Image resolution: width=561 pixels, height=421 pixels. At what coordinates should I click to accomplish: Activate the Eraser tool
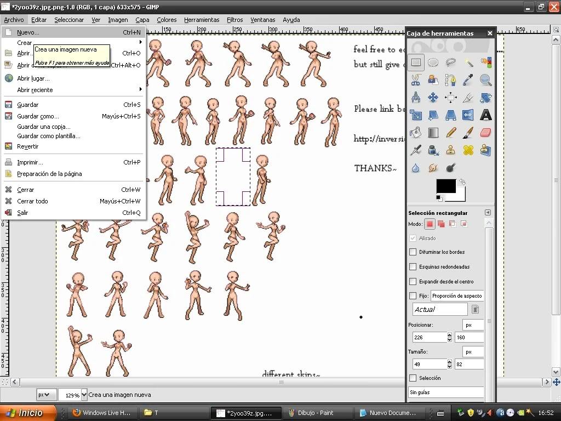pyautogui.click(x=485, y=133)
